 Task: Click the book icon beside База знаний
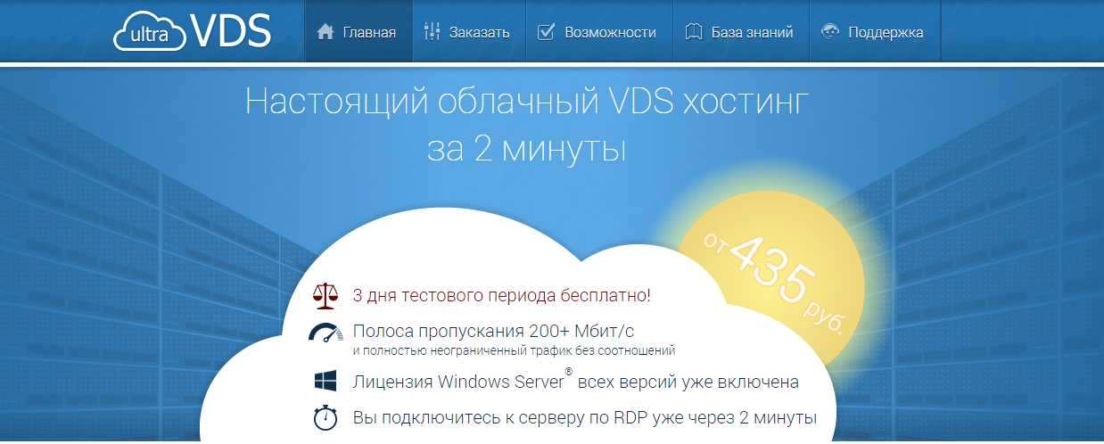693,32
